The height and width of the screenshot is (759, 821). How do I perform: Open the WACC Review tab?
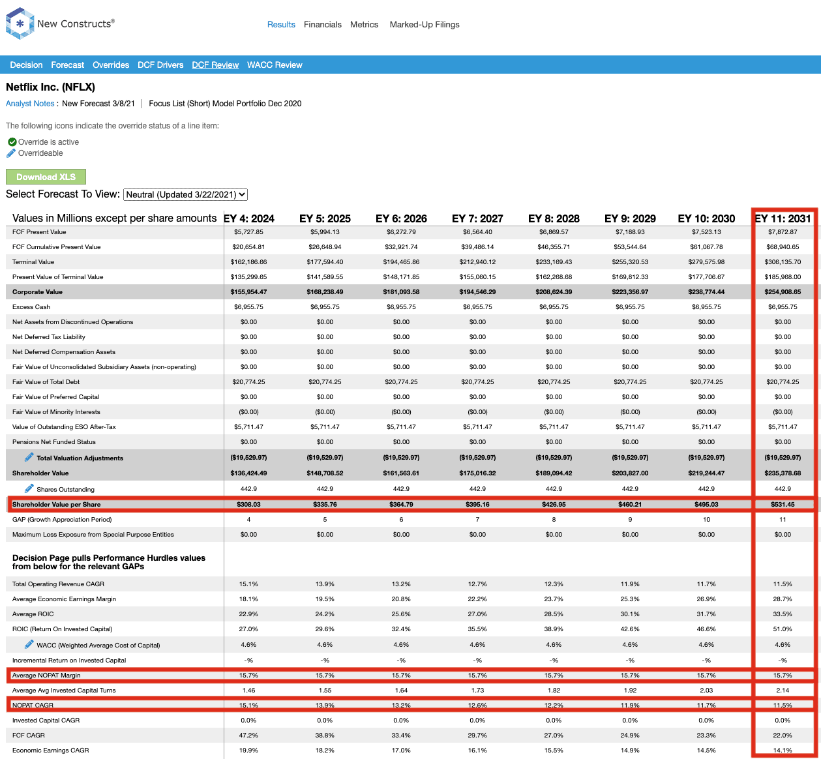(275, 65)
